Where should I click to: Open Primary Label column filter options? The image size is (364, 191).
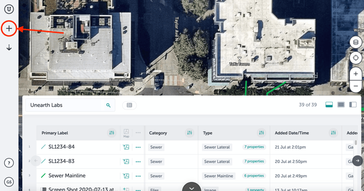(112, 133)
